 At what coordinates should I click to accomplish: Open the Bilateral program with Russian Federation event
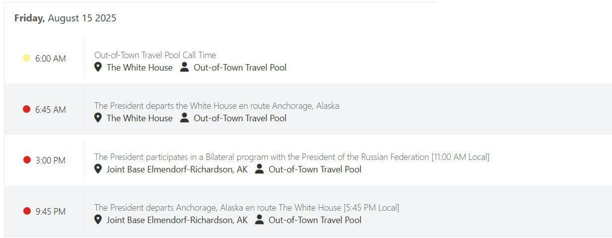pyautogui.click(x=291, y=157)
